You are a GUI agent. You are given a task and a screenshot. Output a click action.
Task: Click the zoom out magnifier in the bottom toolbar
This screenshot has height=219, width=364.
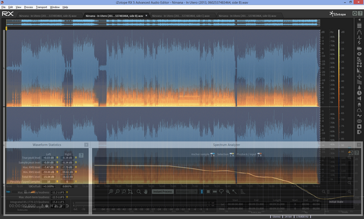[x=118, y=192]
